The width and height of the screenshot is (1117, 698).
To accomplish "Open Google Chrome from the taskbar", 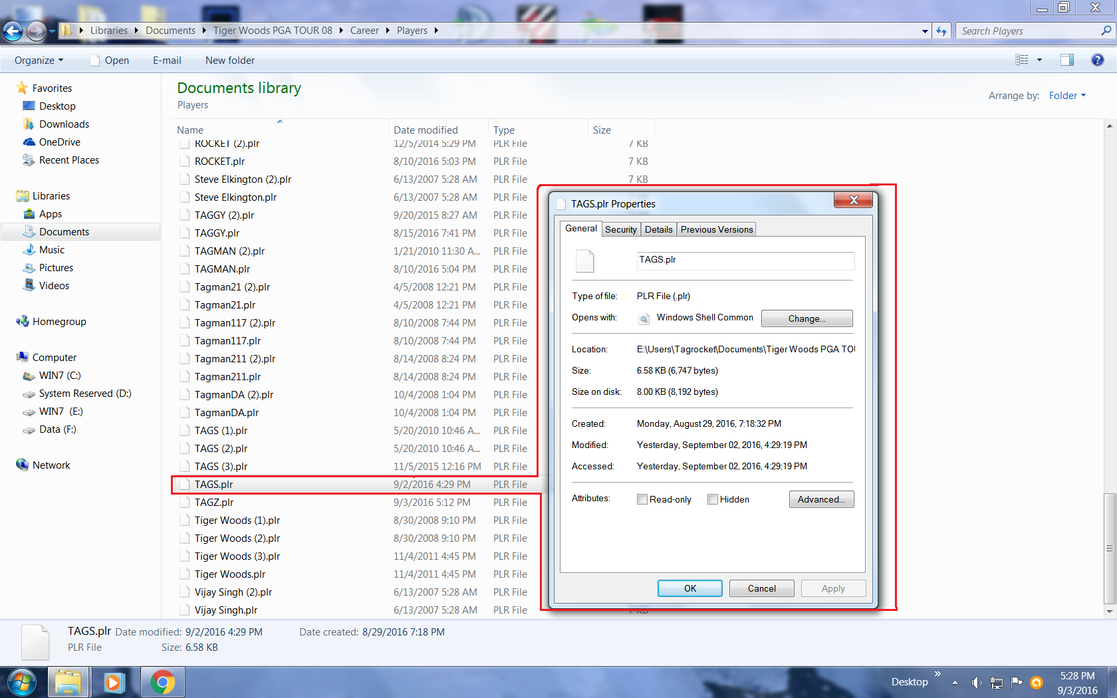I will 162,683.
